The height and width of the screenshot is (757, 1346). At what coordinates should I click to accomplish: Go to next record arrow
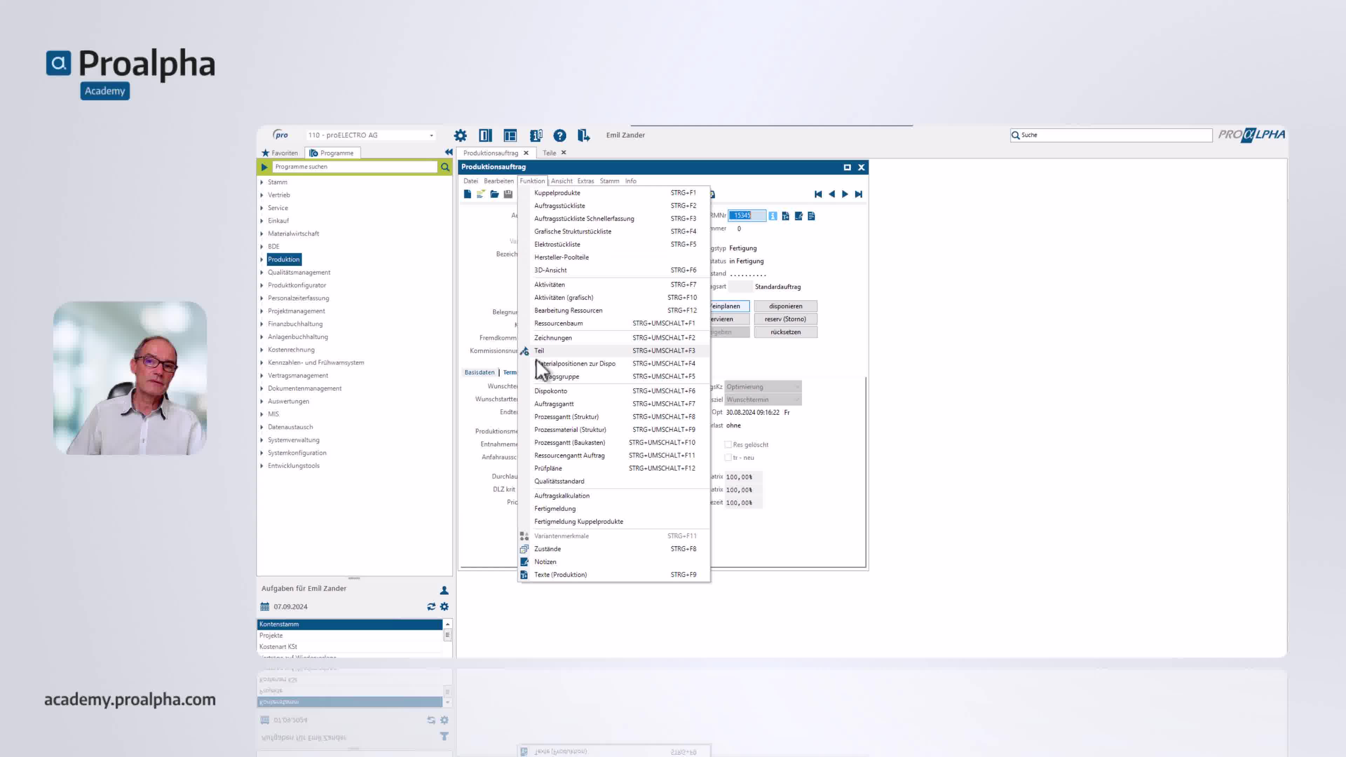(845, 195)
